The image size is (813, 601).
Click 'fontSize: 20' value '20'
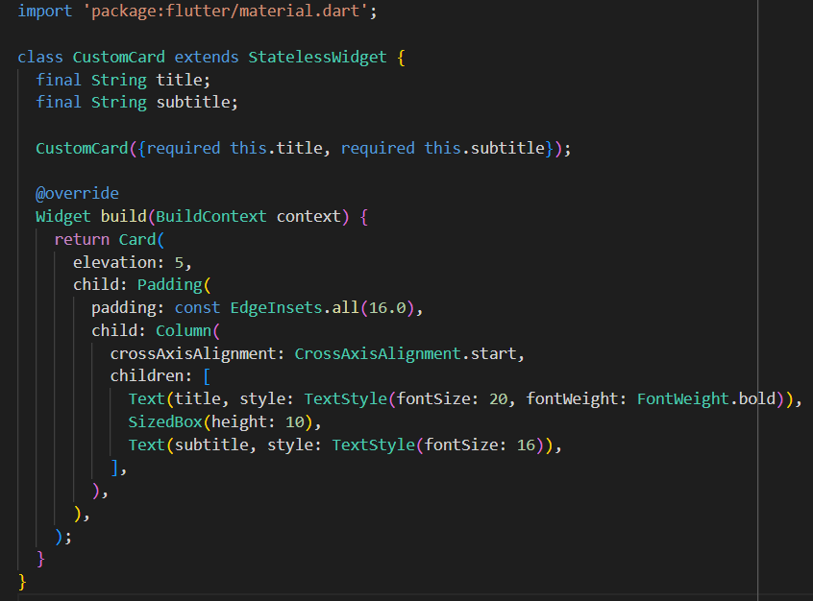[x=499, y=399]
